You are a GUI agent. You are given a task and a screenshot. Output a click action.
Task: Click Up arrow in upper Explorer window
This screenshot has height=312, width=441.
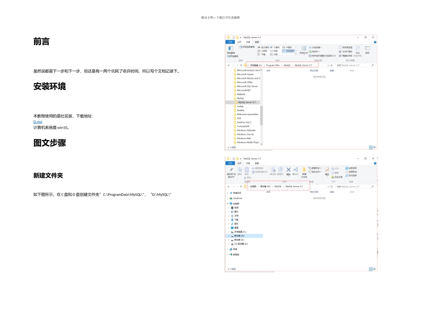coord(241,65)
